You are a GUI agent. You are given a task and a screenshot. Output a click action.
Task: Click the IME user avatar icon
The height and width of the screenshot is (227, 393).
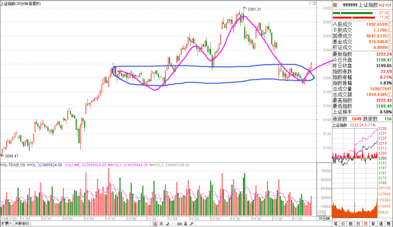point(184,223)
